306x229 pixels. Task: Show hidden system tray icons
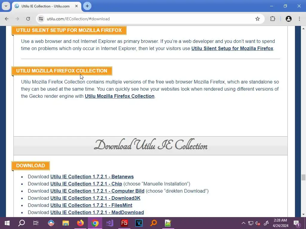[243, 223]
